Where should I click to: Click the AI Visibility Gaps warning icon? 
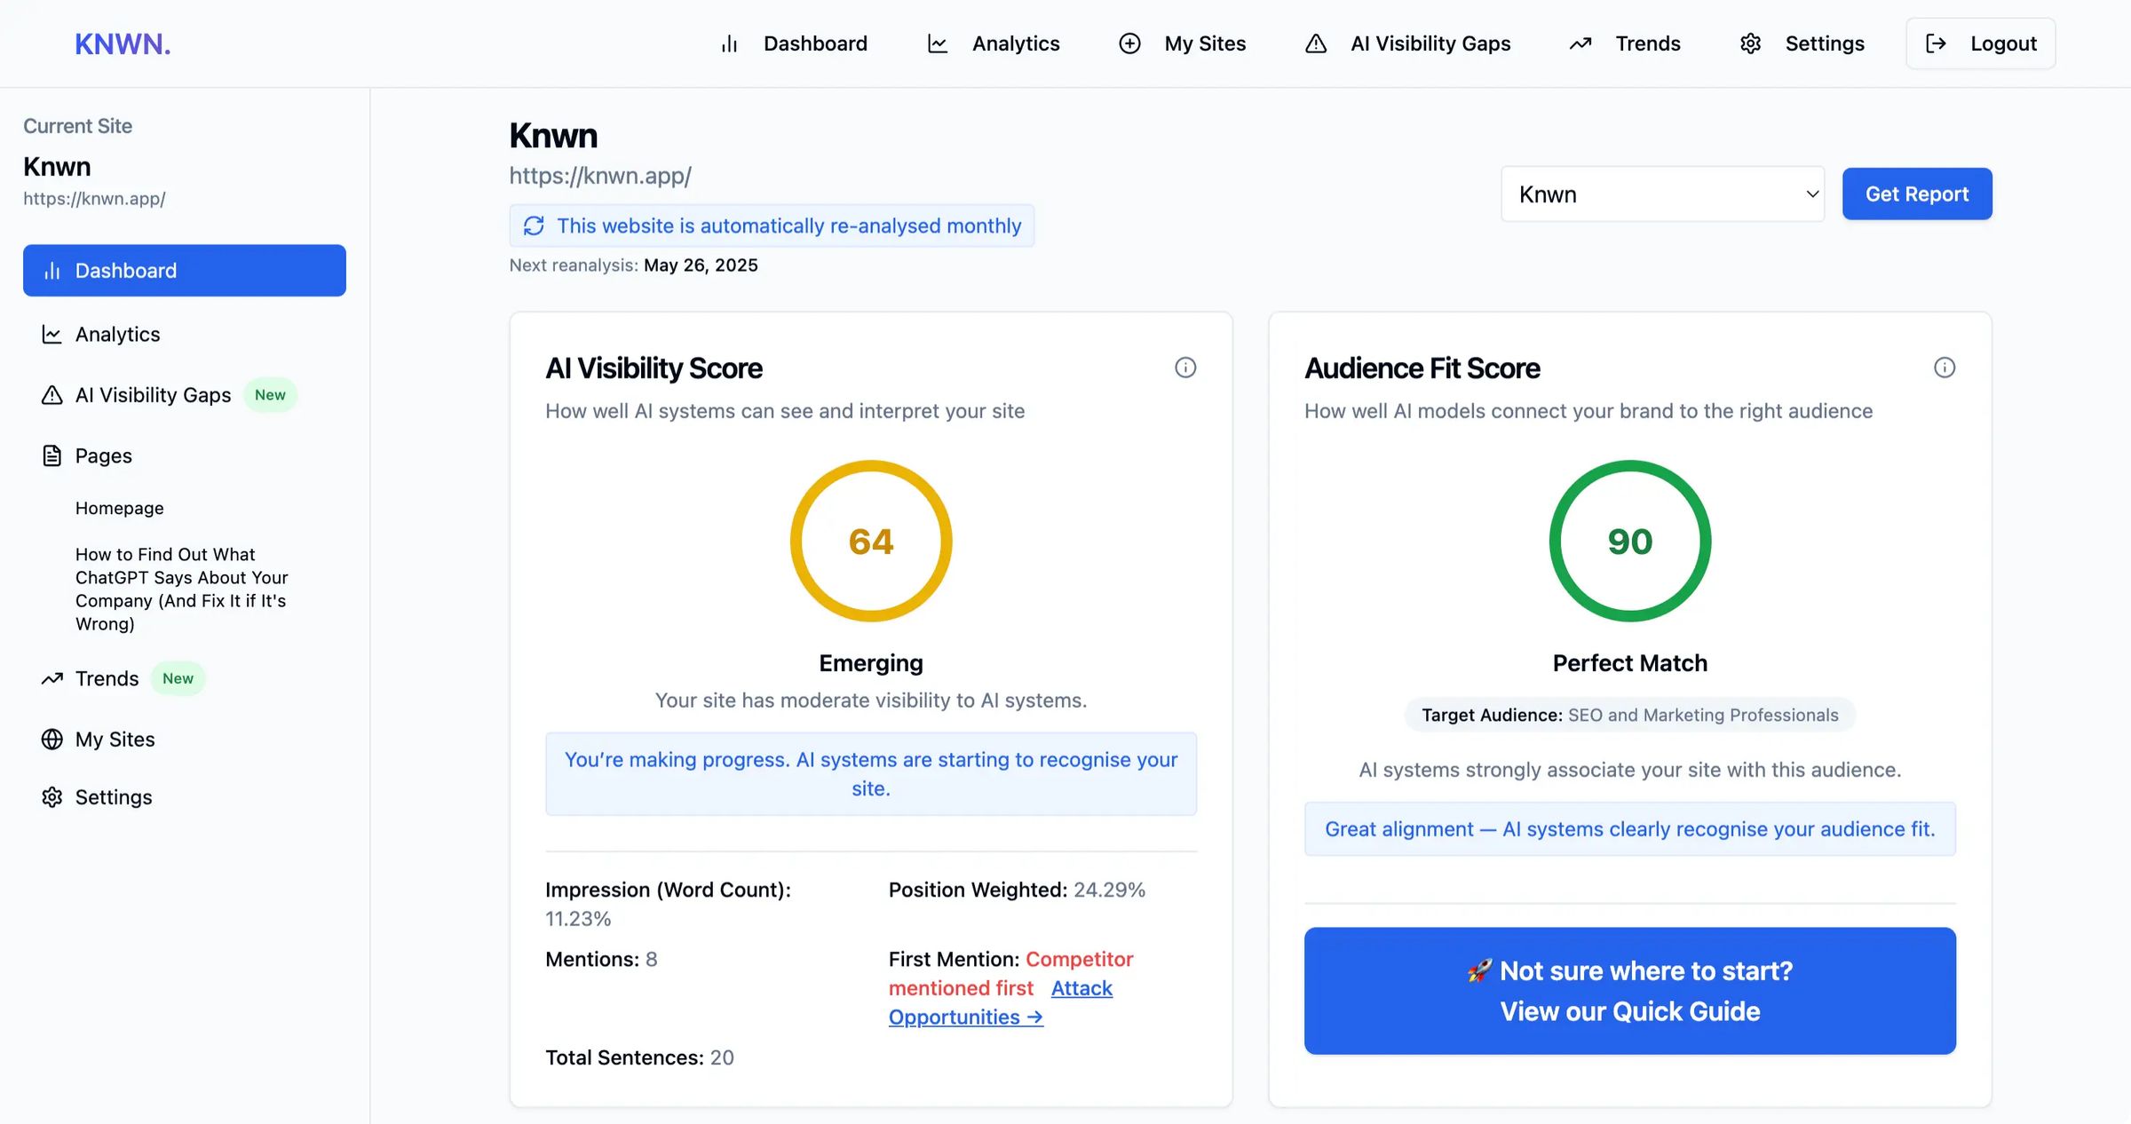click(51, 394)
